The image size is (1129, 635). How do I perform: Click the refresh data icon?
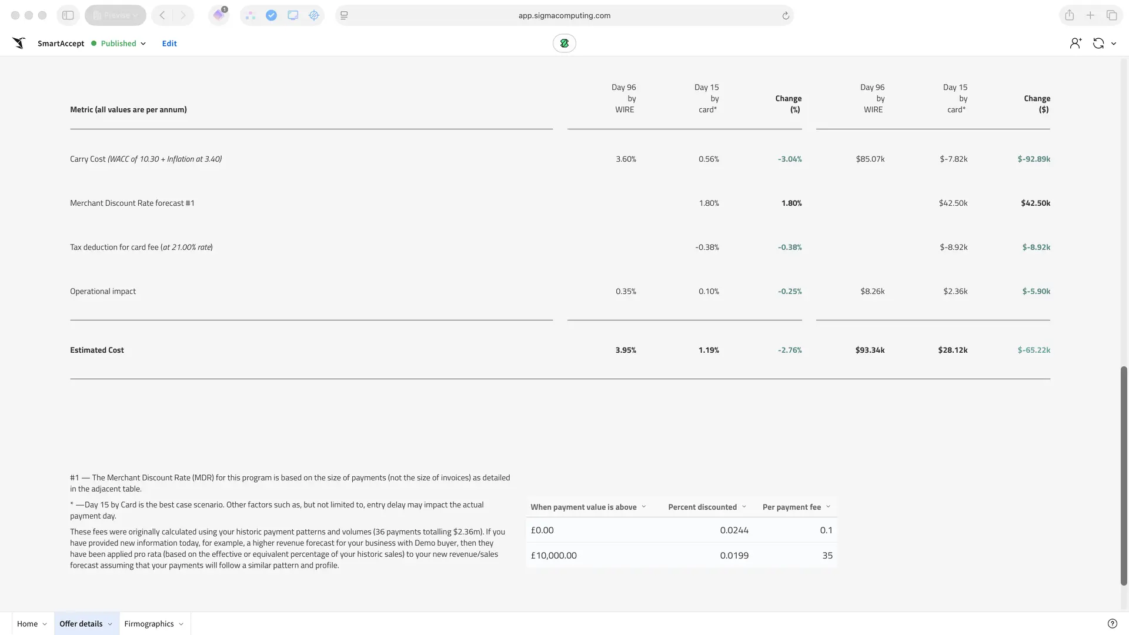(1098, 43)
